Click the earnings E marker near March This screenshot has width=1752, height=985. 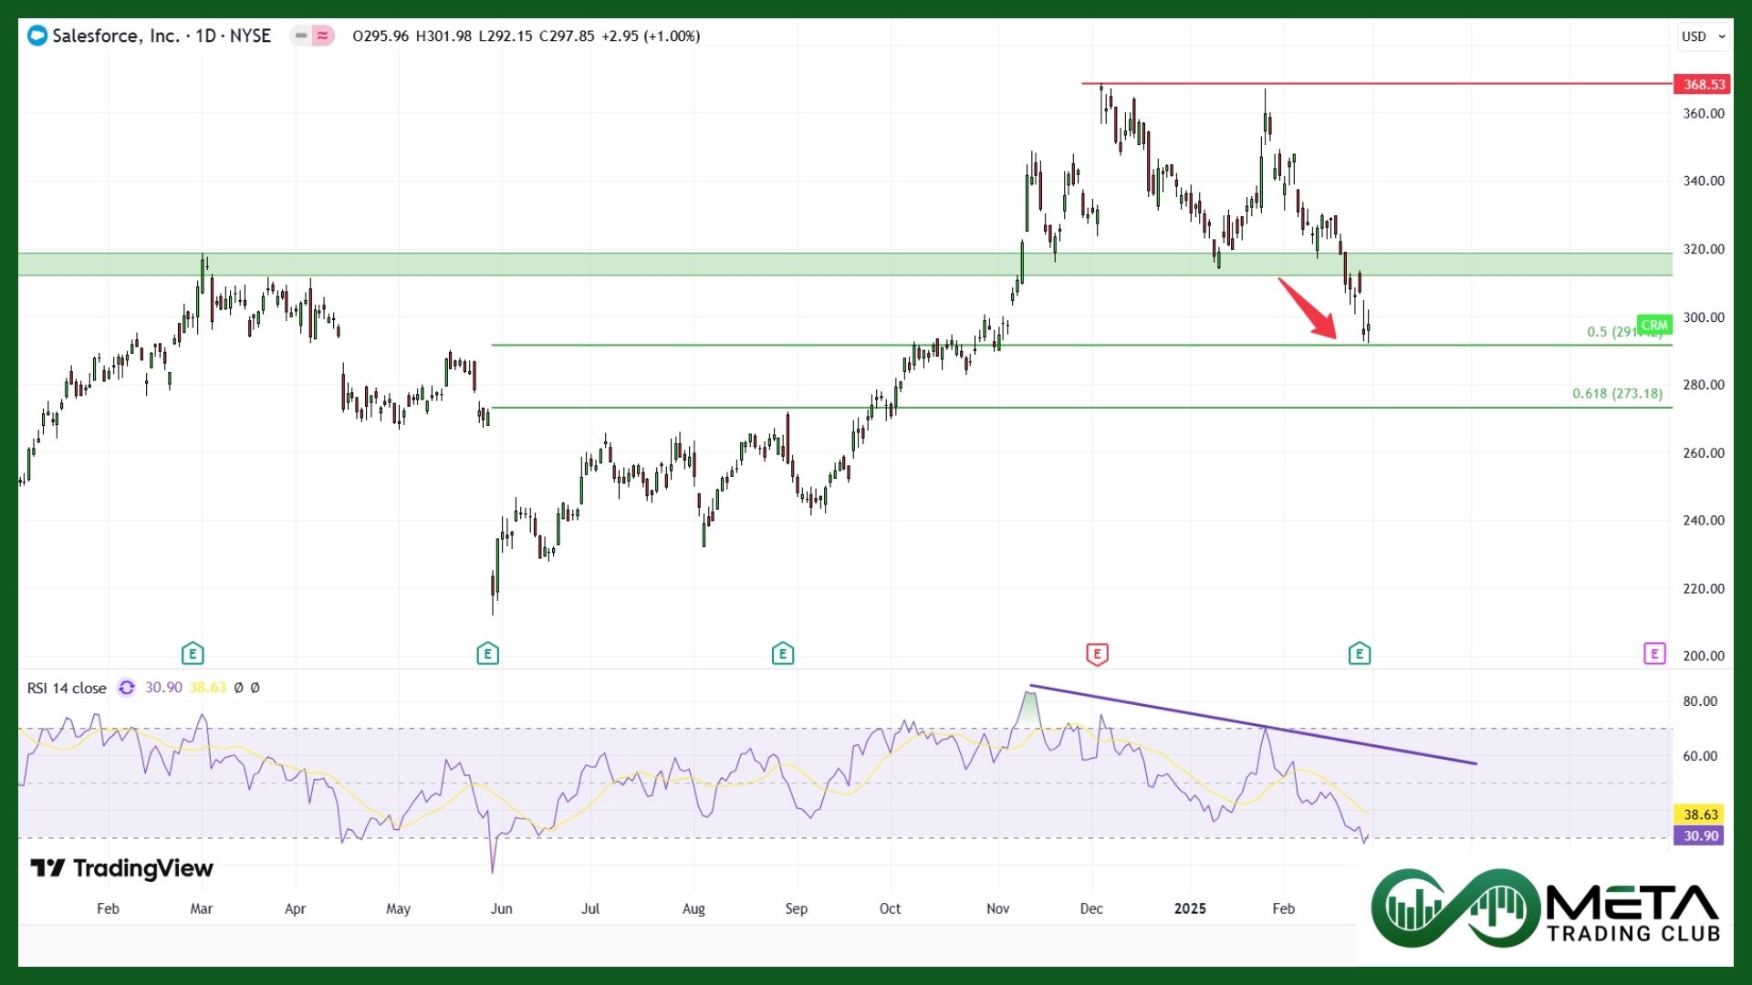coord(193,653)
